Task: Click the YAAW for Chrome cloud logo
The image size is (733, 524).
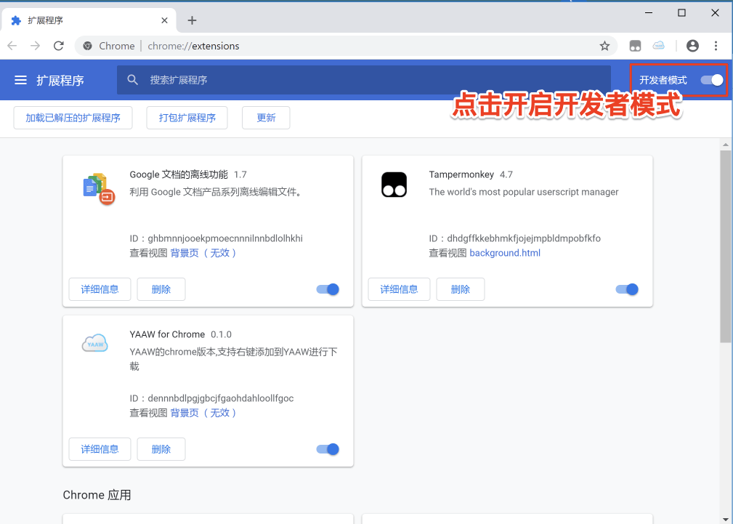Action: pos(95,344)
